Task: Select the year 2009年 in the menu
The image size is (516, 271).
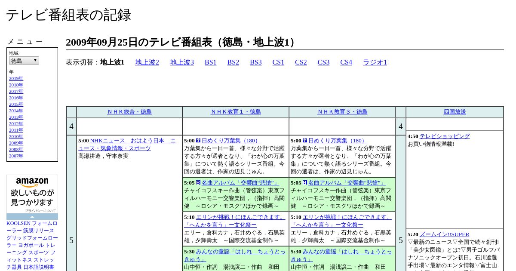Action: pyautogui.click(x=16, y=143)
